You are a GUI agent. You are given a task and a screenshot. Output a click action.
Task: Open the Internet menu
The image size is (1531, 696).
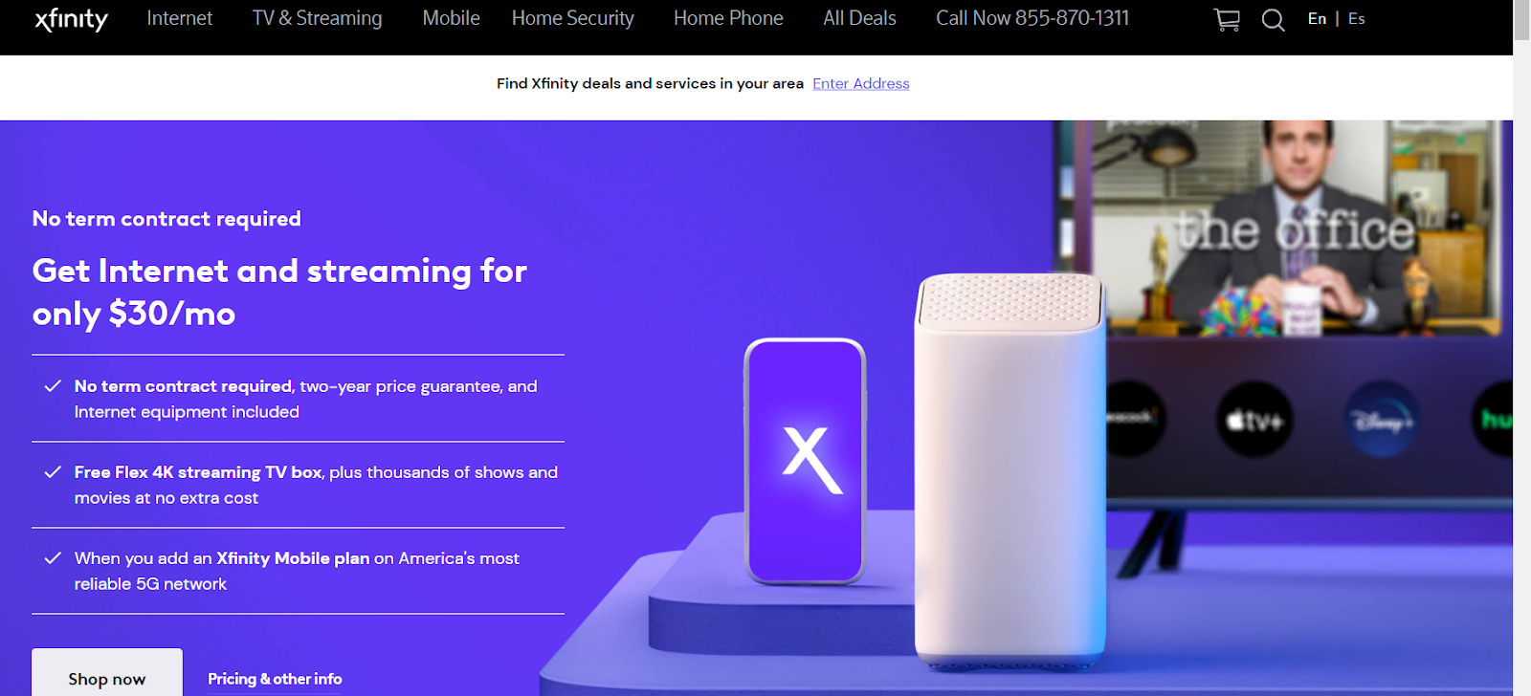[180, 18]
